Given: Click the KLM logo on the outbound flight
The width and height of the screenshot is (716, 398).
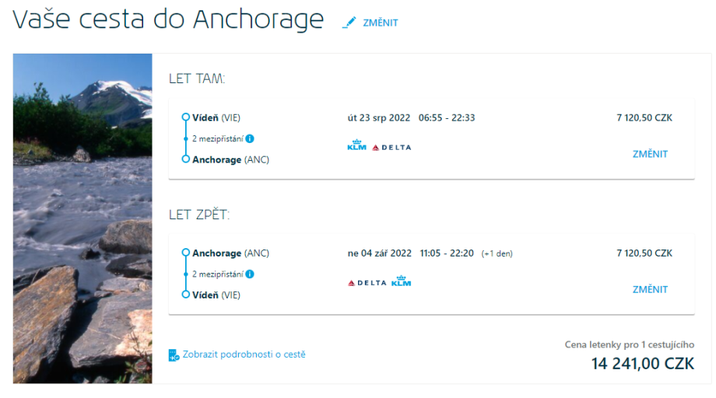Looking at the screenshot, I should (x=356, y=145).
